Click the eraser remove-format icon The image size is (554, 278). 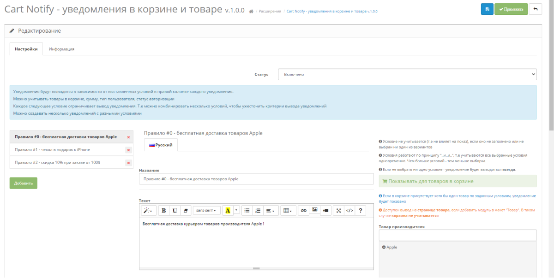click(x=186, y=210)
